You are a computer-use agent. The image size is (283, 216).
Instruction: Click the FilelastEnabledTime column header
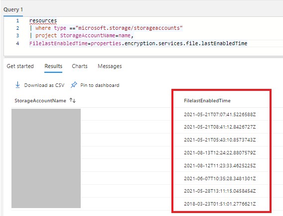pyautogui.click(x=207, y=100)
